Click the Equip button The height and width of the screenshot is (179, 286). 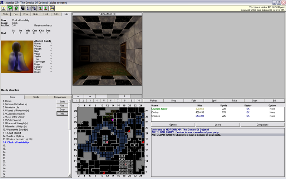tap(62, 102)
